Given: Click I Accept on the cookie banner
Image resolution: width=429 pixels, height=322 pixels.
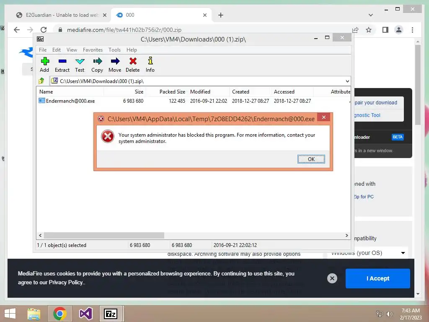Looking at the screenshot, I should coord(377,278).
